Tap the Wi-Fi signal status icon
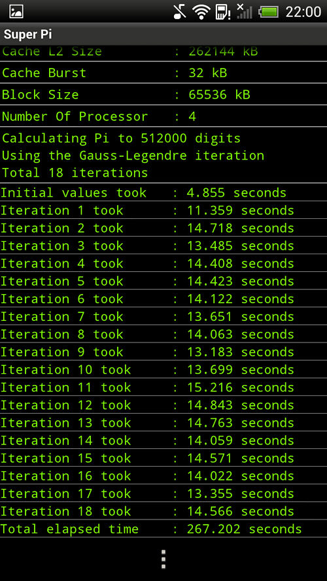The height and width of the screenshot is (581, 327). point(201,12)
